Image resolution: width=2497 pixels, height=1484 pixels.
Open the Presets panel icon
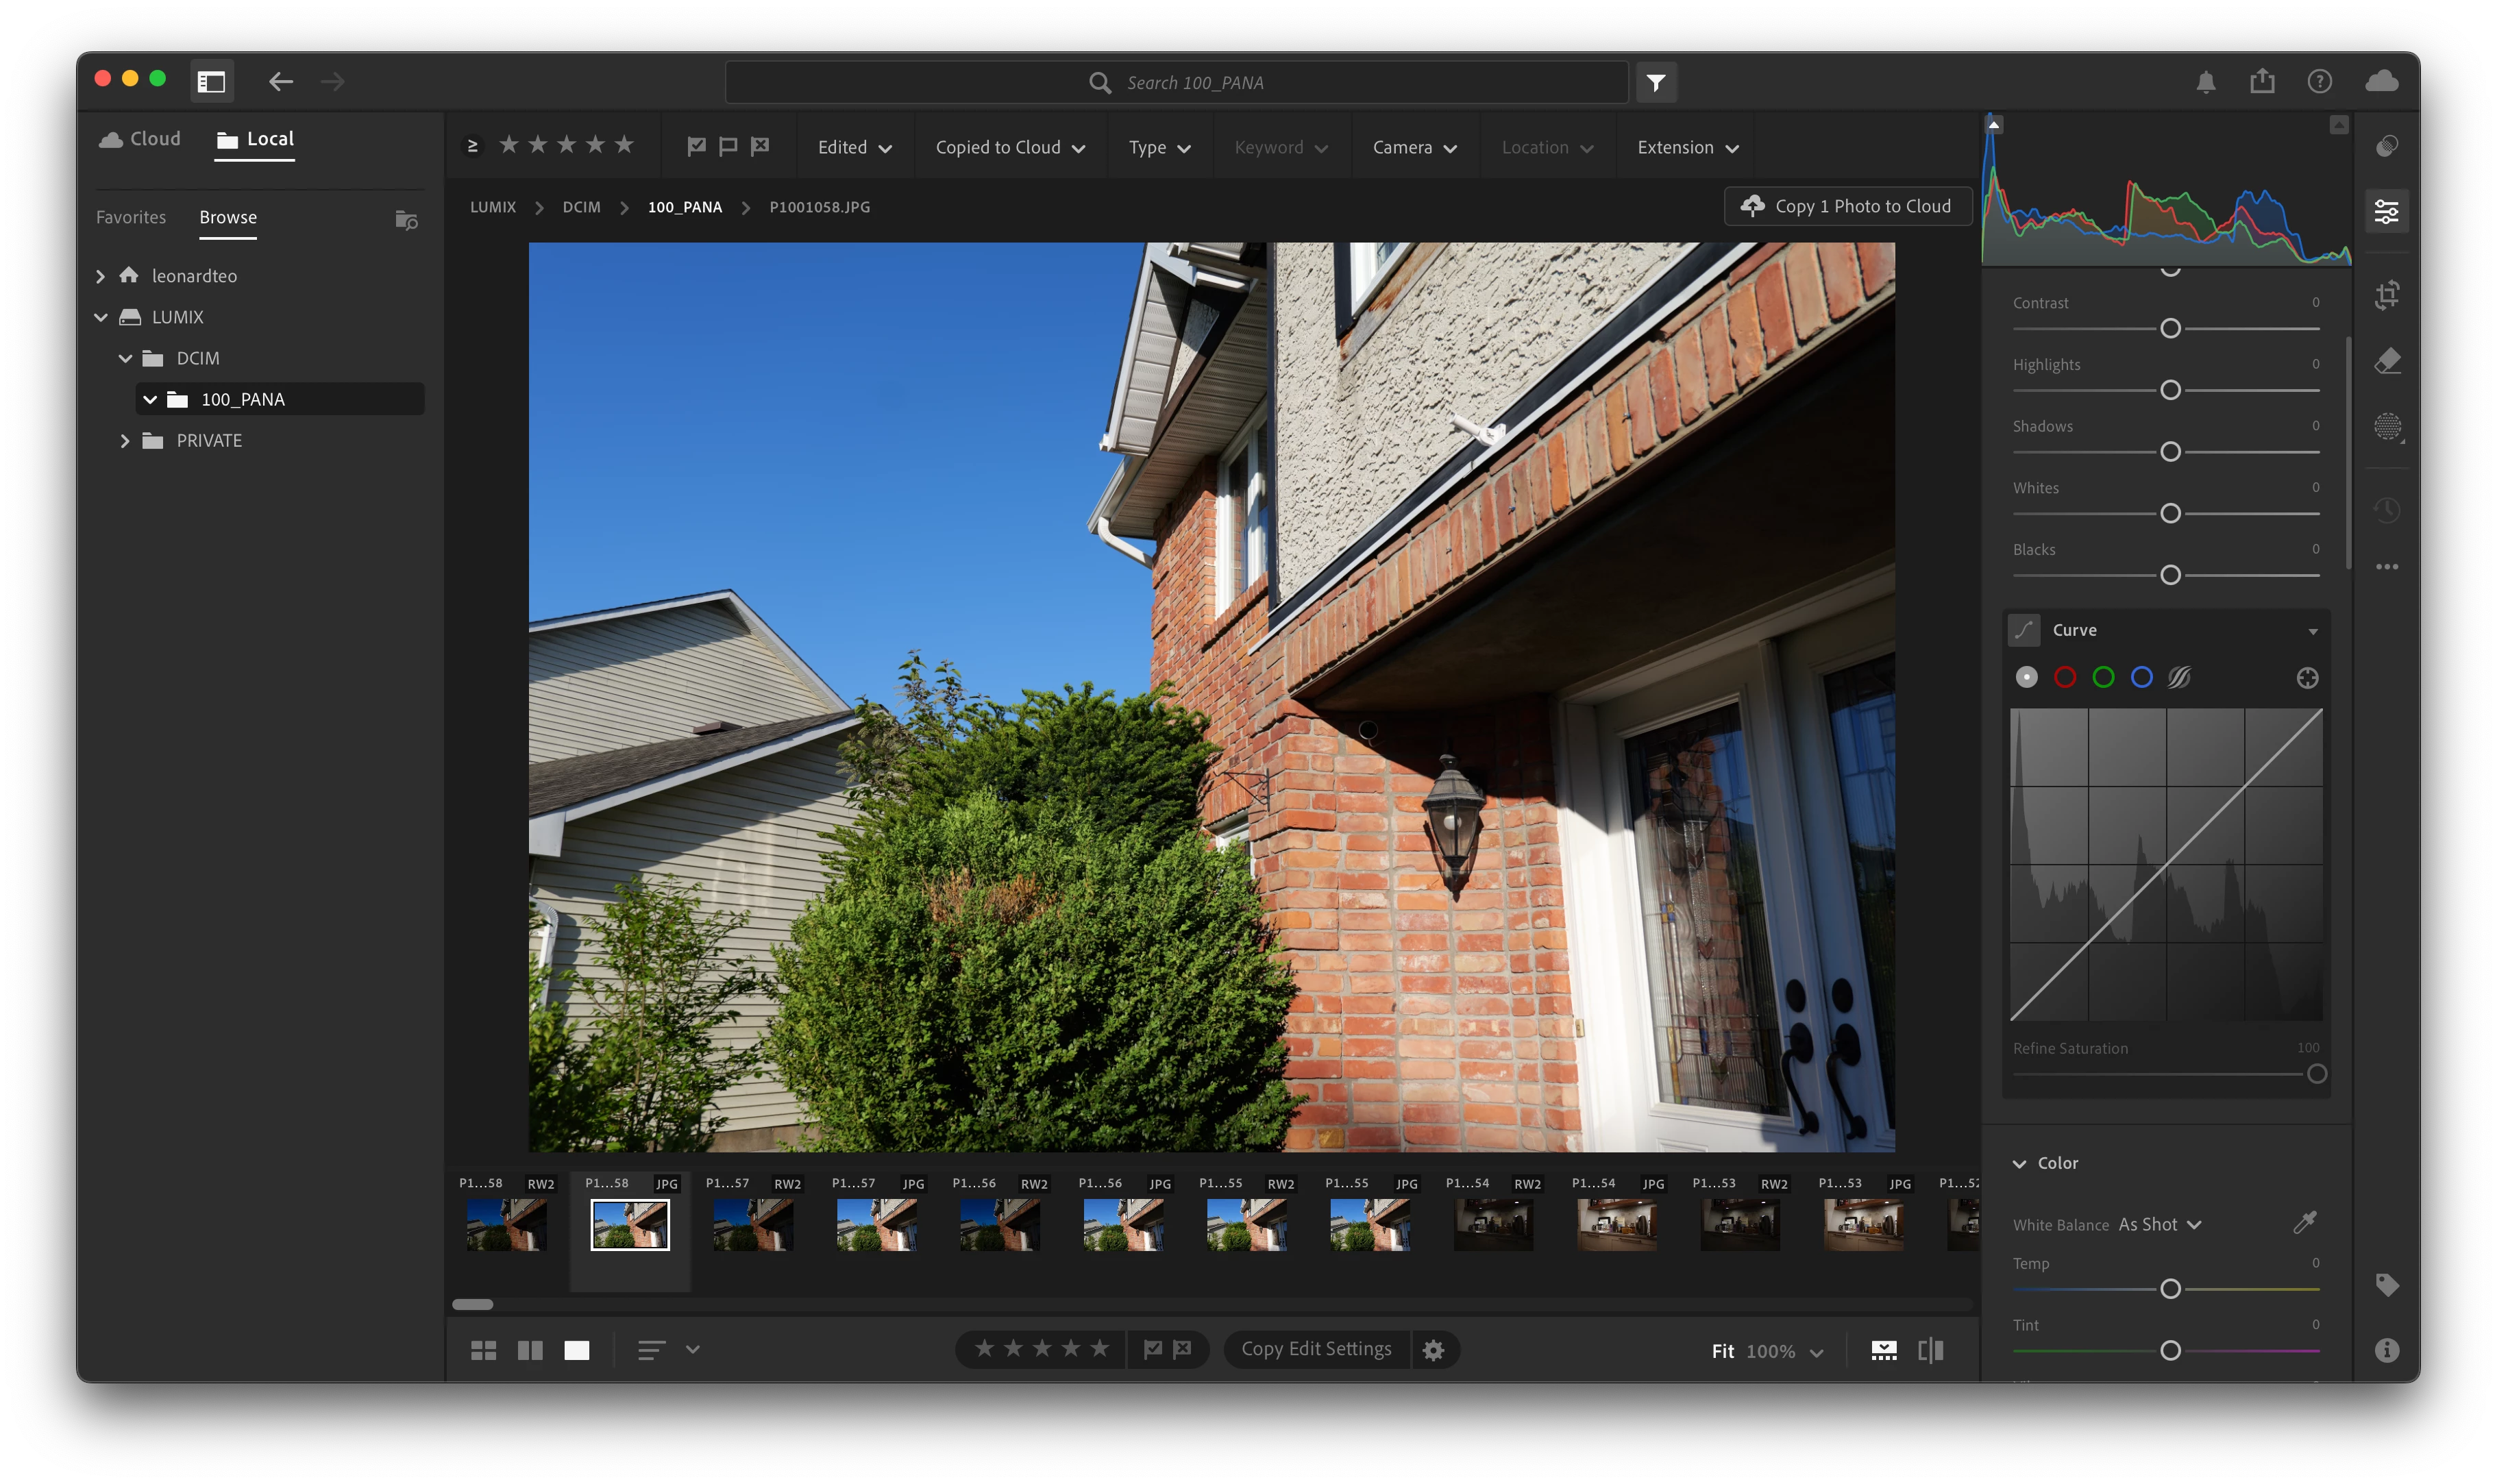[2387, 147]
